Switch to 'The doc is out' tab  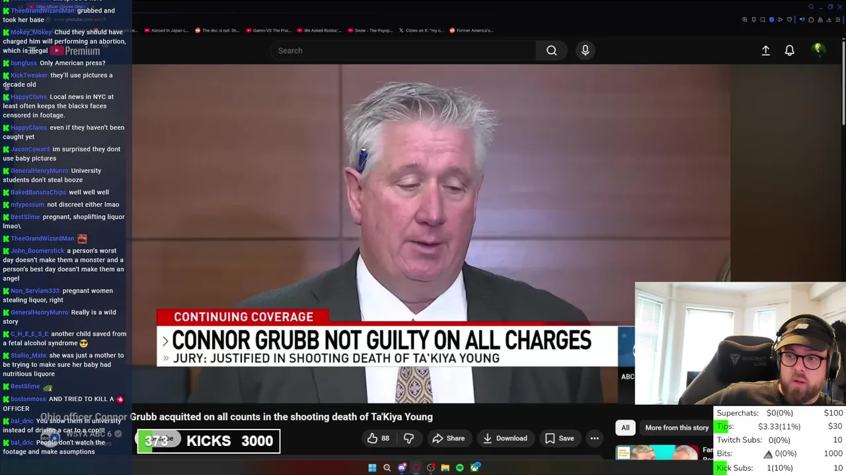pyautogui.click(x=217, y=30)
